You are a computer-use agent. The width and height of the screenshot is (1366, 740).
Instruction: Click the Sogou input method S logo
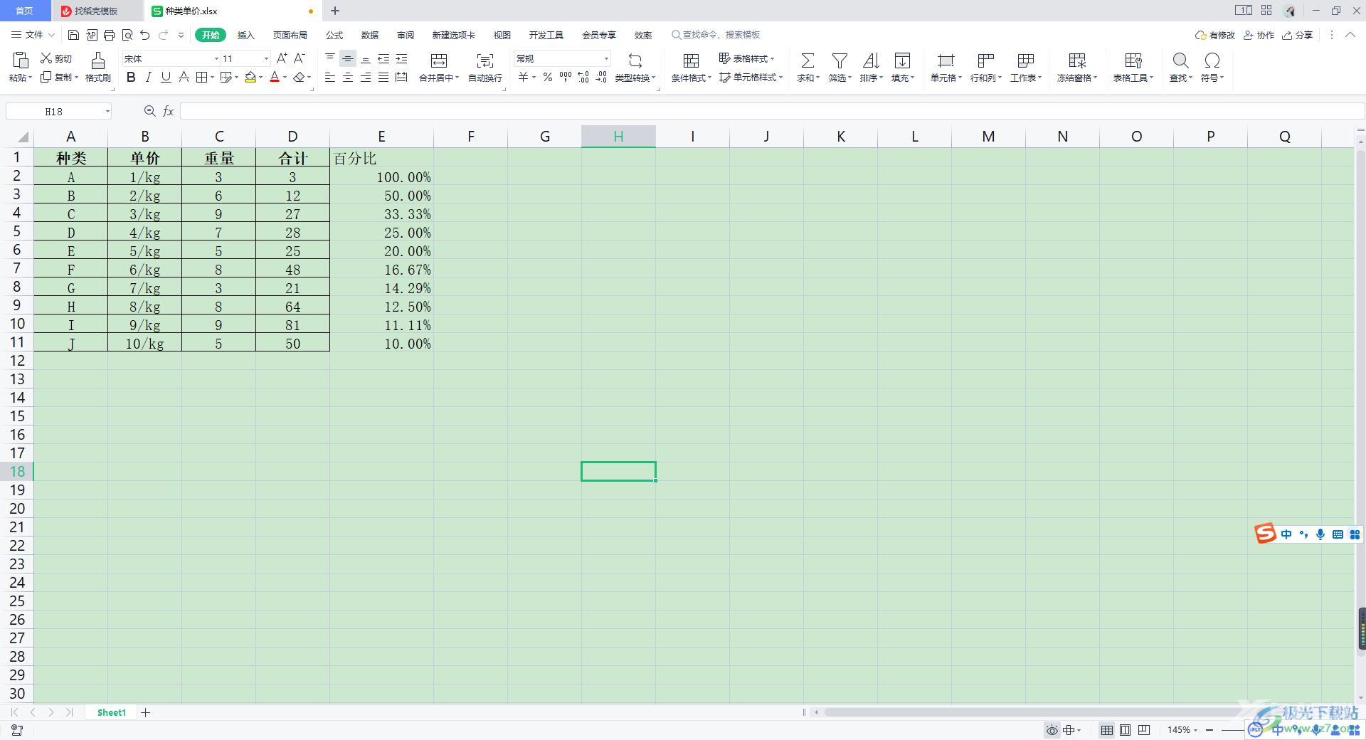[1265, 534]
